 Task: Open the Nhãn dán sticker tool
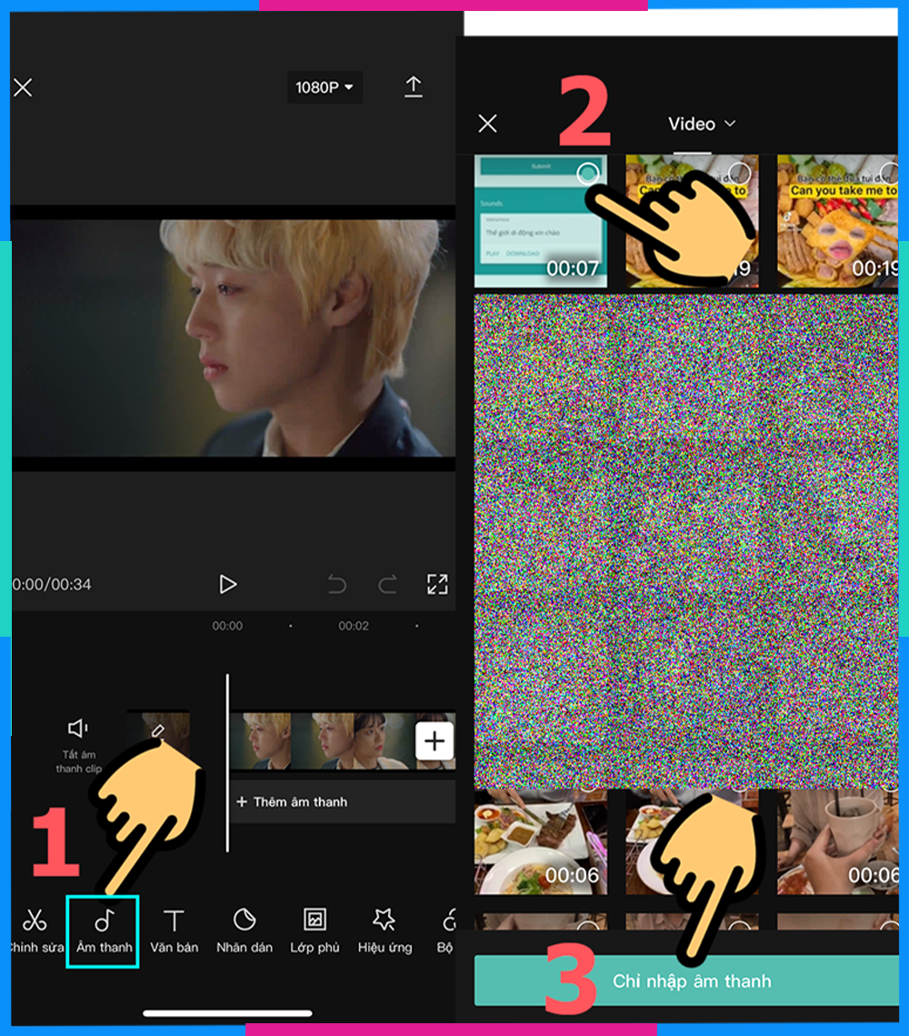click(x=245, y=931)
